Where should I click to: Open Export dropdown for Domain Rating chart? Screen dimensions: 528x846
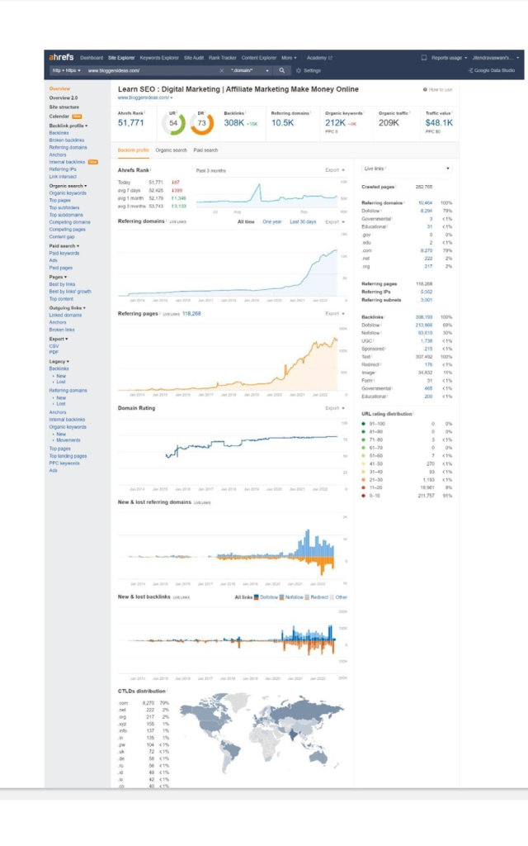point(335,408)
